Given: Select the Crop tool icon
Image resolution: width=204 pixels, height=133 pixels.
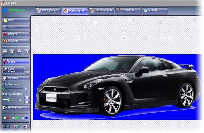Looking at the screenshot, I should pos(12,52).
